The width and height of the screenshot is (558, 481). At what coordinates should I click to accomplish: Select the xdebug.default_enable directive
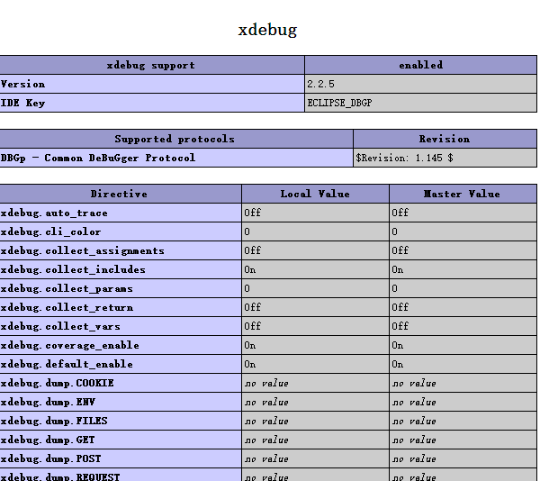point(67,364)
